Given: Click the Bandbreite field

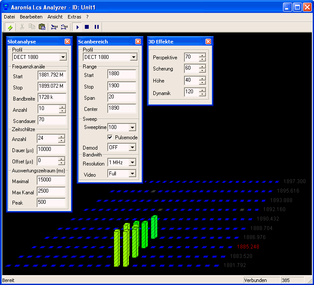Looking at the screenshot, I should pos(52,98).
